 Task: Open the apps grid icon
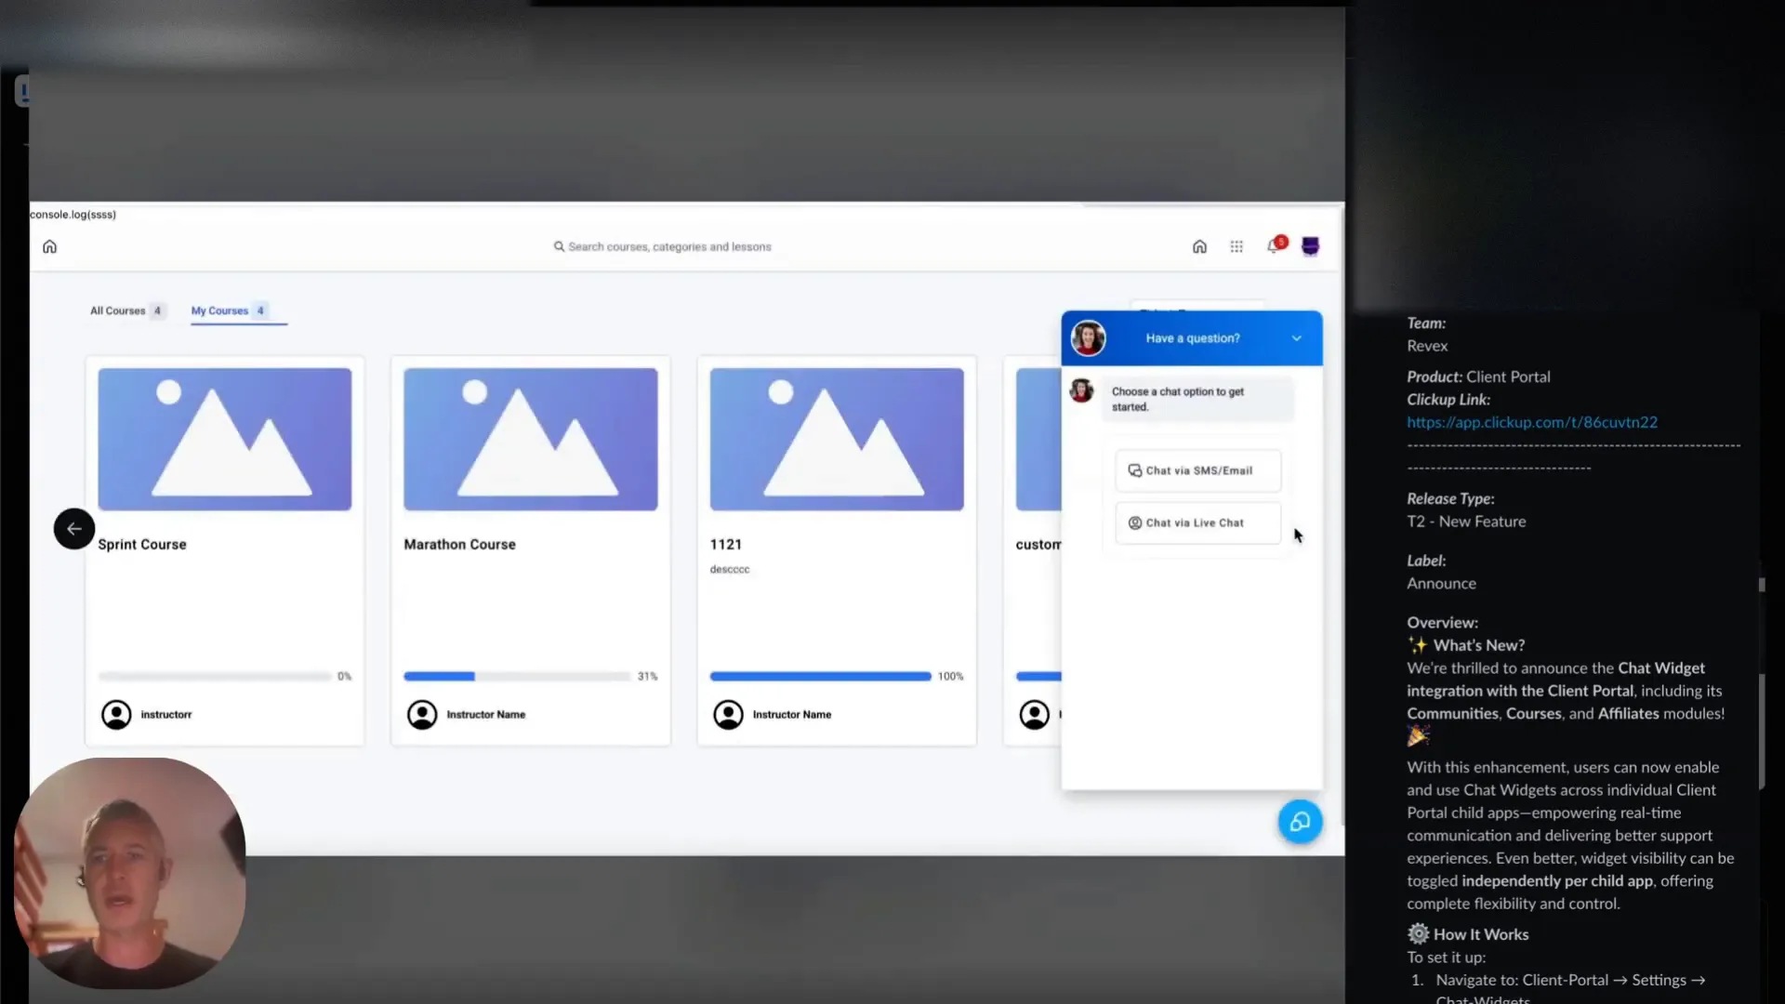(1236, 246)
